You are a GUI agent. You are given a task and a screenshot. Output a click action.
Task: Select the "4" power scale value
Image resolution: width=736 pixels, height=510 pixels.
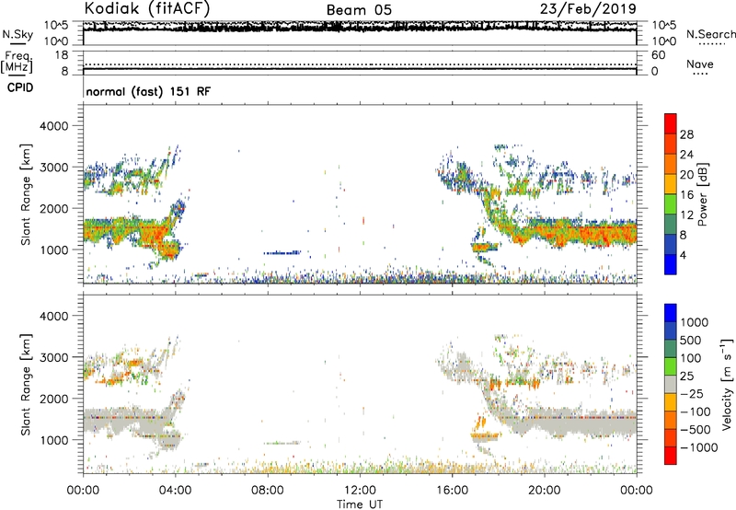tap(684, 255)
